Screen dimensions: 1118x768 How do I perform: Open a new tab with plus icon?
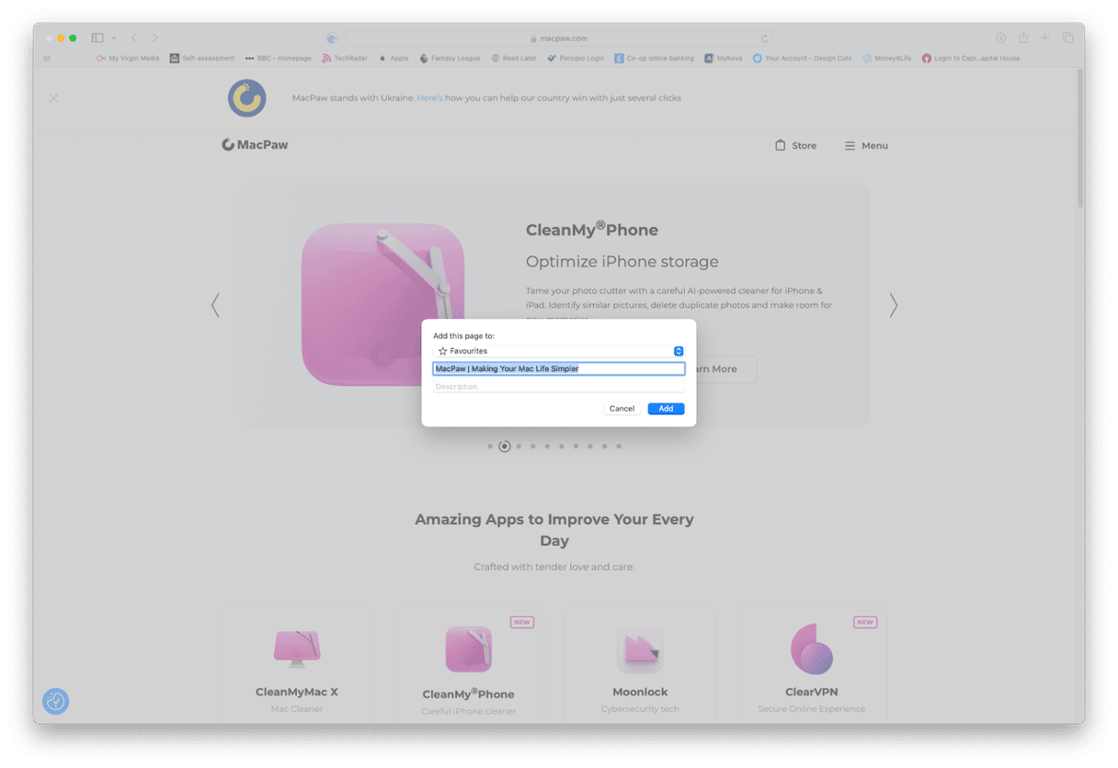(1045, 38)
